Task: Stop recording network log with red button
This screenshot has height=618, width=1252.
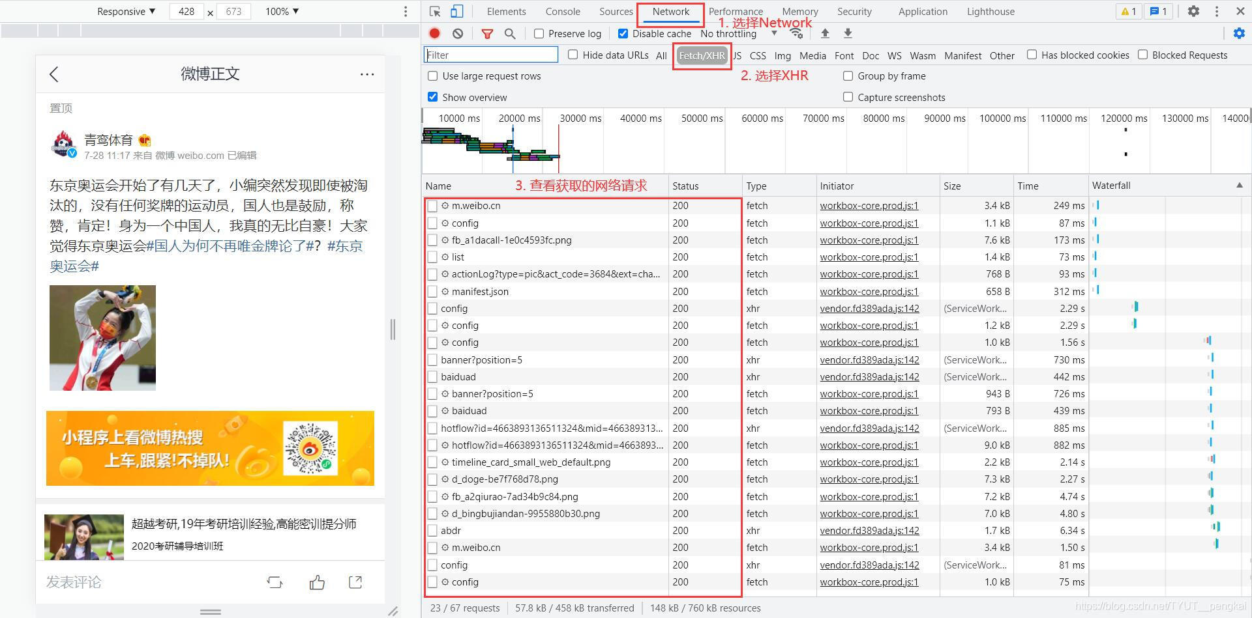Action: pyautogui.click(x=435, y=33)
